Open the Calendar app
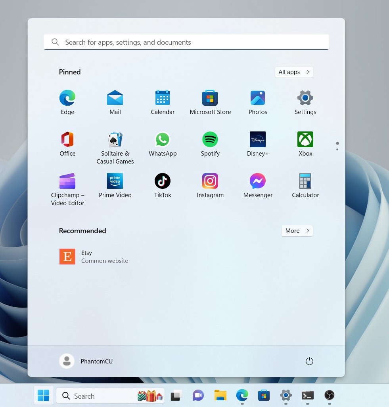 163,102
